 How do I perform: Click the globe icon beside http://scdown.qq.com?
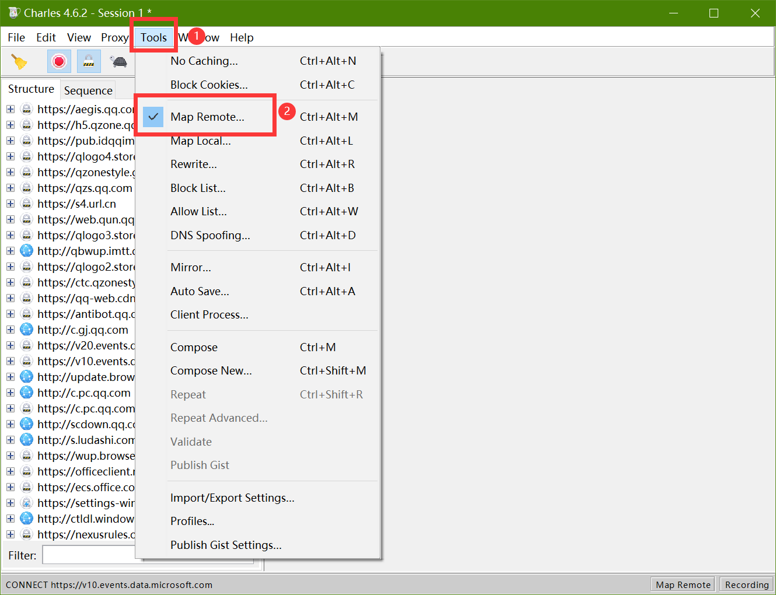click(x=27, y=423)
